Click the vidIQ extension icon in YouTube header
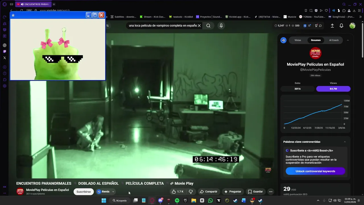 click(305, 26)
